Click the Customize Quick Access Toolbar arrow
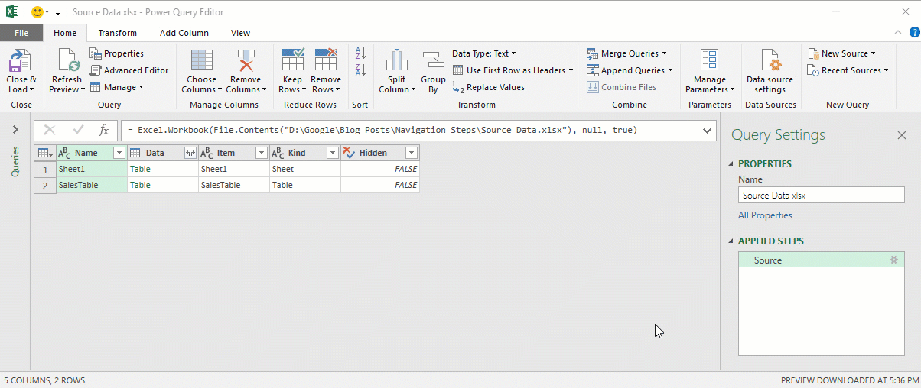921x388 pixels. point(57,13)
